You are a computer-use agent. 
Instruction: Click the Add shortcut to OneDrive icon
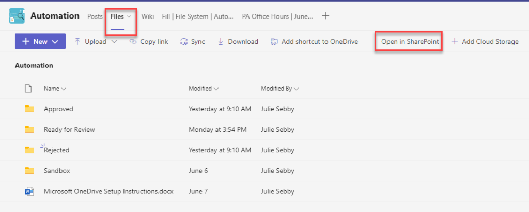(x=274, y=42)
